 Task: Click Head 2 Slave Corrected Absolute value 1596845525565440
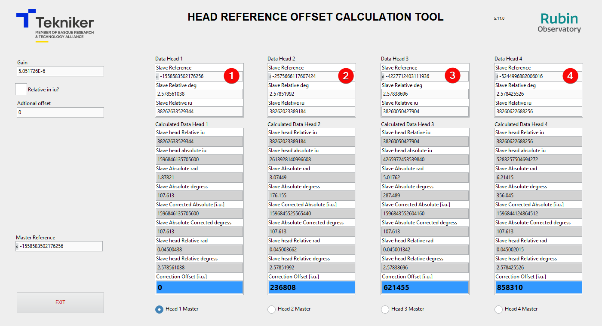[312, 214]
